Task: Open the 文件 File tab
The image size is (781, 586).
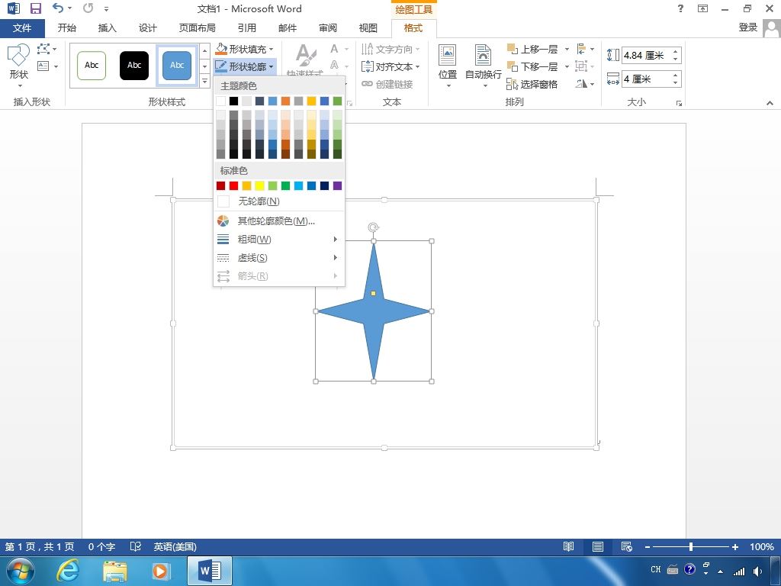Action: [22, 28]
